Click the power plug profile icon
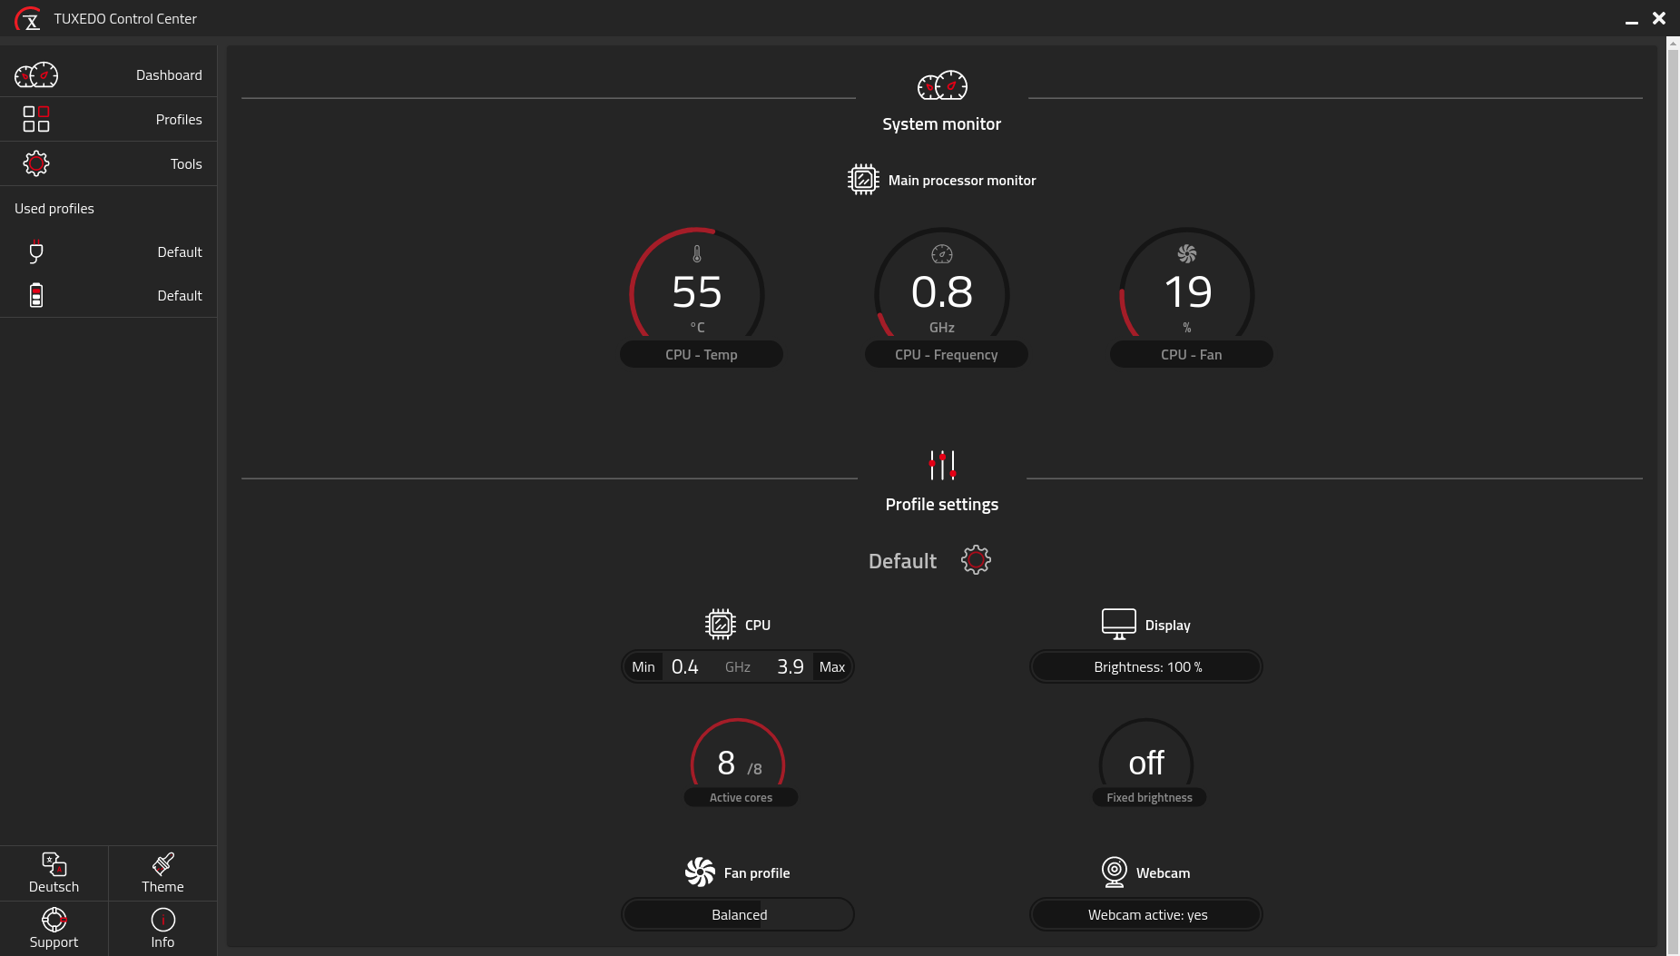 tap(36, 251)
